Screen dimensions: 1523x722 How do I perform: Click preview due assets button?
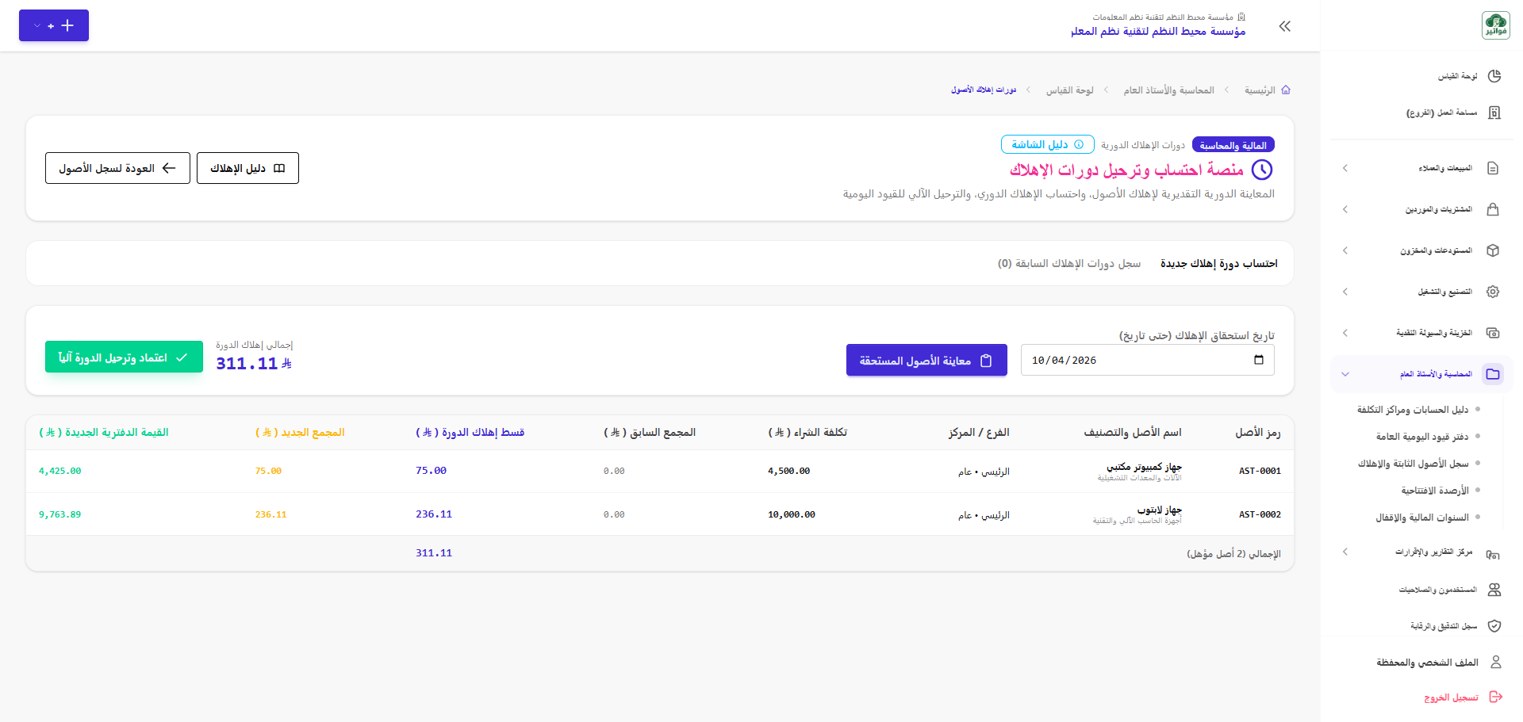(x=926, y=361)
